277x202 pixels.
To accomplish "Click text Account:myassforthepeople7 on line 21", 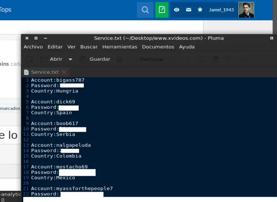I will [x=72, y=188].
